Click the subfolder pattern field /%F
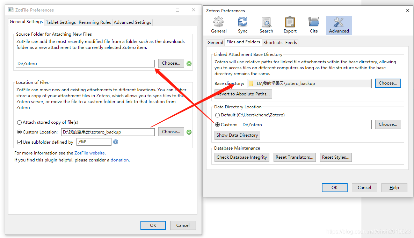Screen dimensions: 414x238 pyautogui.click(x=94, y=142)
